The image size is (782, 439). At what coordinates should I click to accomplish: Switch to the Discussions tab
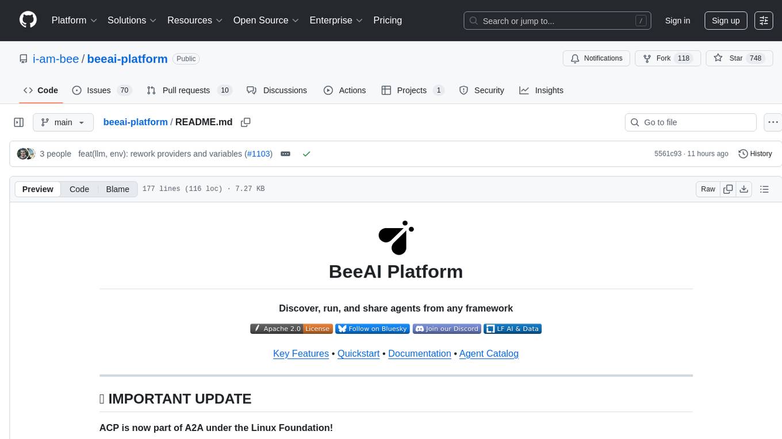click(277, 90)
